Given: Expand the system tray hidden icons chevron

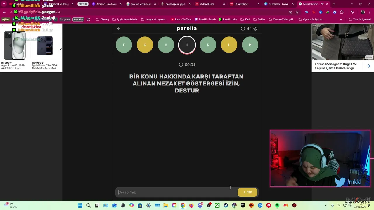Looking at the screenshot, I should pyautogui.click(x=326, y=205).
